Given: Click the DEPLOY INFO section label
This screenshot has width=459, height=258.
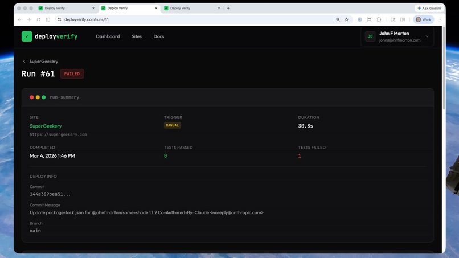Looking at the screenshot, I should 43,177.
